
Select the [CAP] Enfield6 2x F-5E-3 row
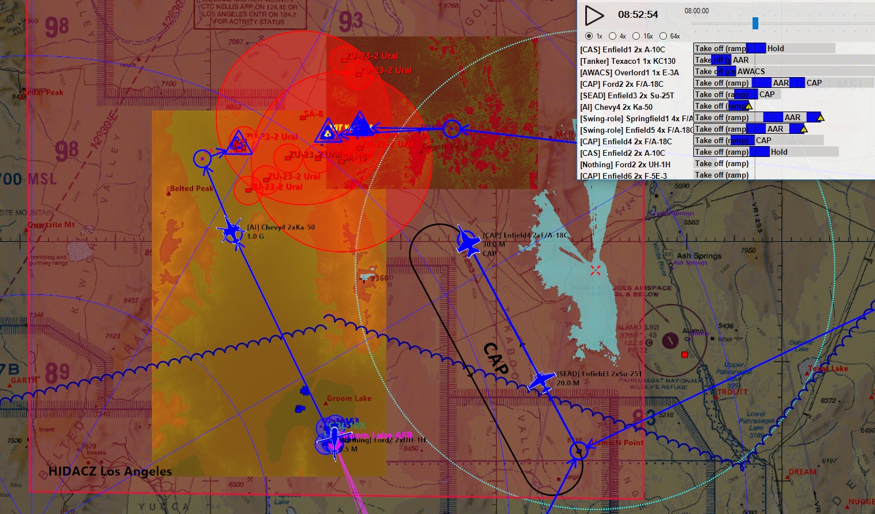pyautogui.click(x=623, y=176)
